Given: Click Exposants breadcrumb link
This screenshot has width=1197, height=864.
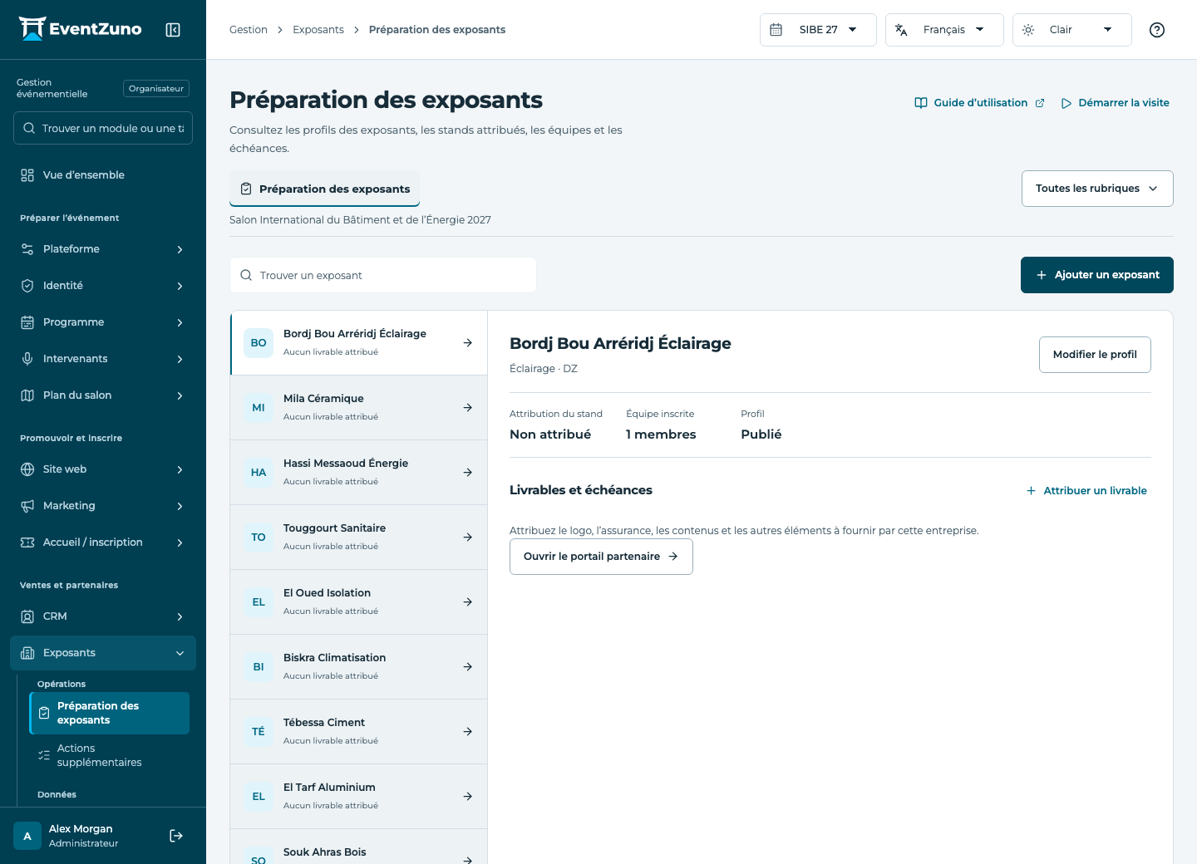Looking at the screenshot, I should click(318, 30).
